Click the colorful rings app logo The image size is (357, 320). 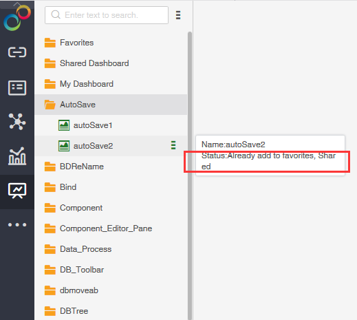[17, 19]
